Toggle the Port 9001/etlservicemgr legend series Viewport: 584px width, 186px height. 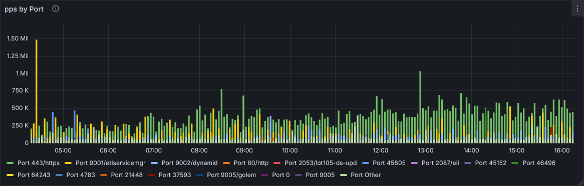105,162
